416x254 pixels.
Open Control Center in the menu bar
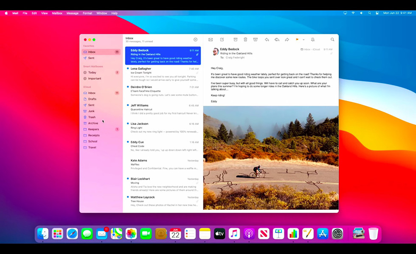(377, 13)
